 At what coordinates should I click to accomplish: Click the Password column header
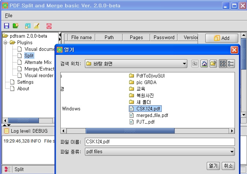pyautogui.click(x=164, y=37)
